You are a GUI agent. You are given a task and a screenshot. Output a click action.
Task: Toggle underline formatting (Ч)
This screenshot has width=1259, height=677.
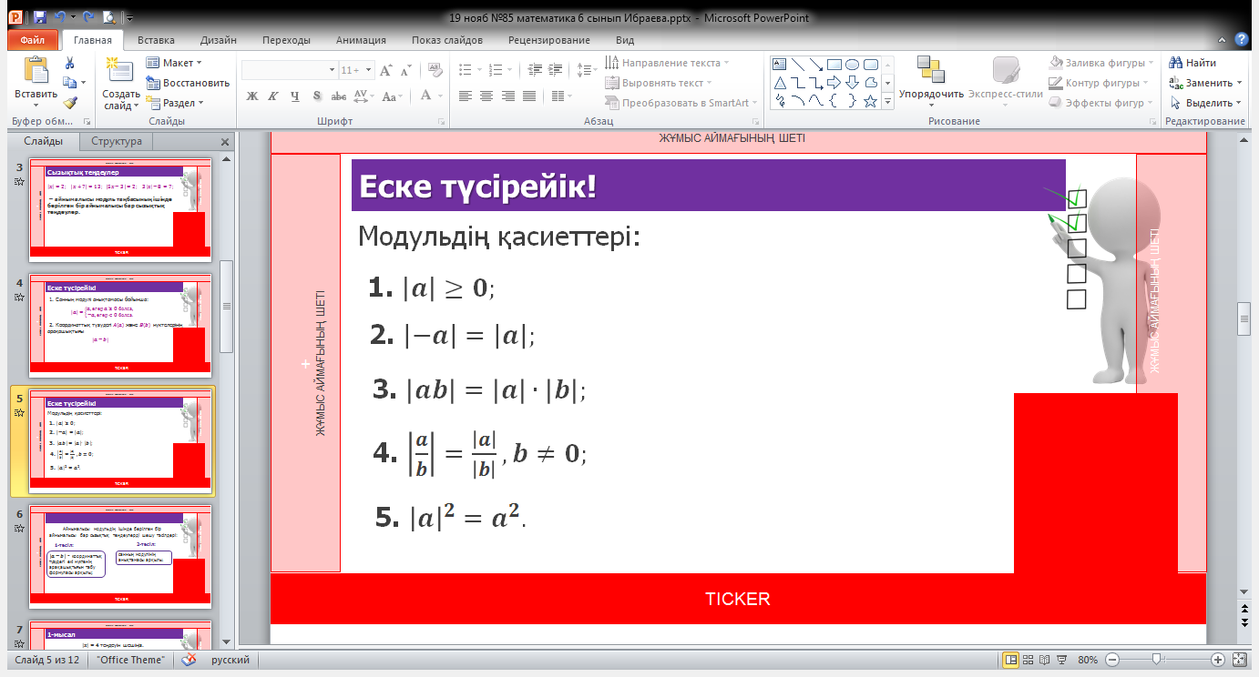(293, 96)
